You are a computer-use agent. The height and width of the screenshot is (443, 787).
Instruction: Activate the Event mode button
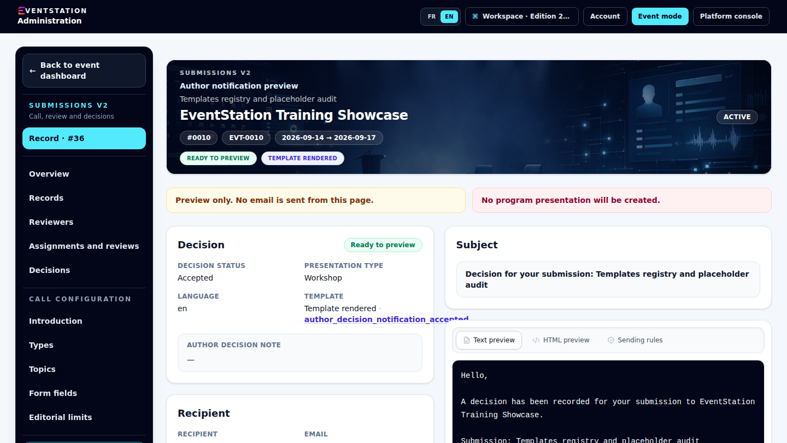point(660,16)
